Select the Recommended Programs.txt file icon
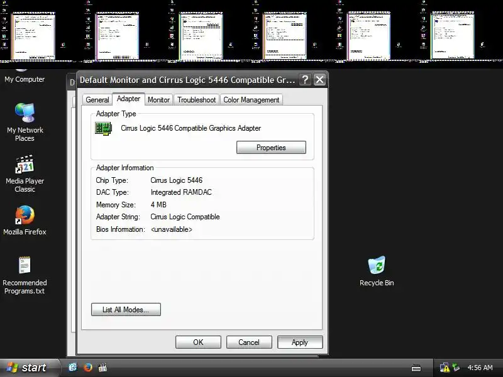 25,265
